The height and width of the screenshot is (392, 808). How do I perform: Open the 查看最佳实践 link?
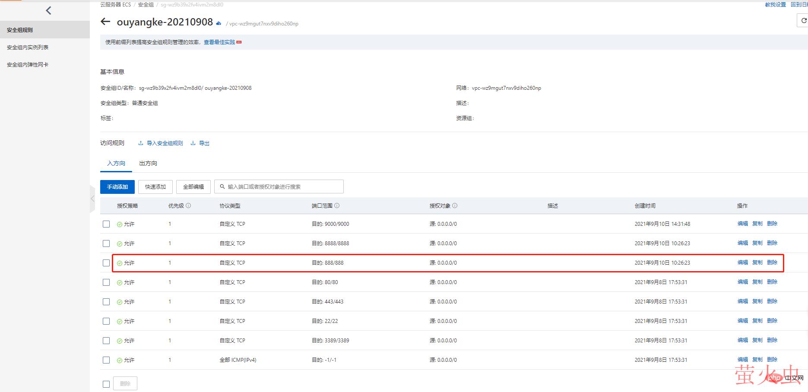pos(219,42)
